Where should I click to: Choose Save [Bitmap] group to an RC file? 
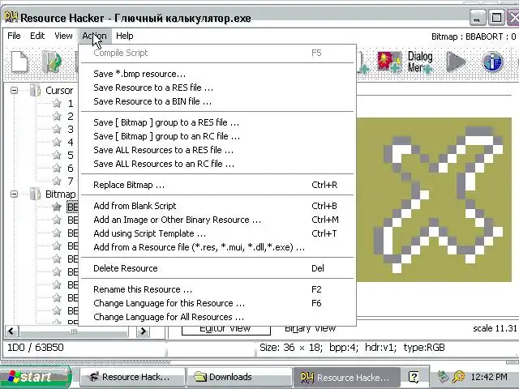(x=217, y=136)
